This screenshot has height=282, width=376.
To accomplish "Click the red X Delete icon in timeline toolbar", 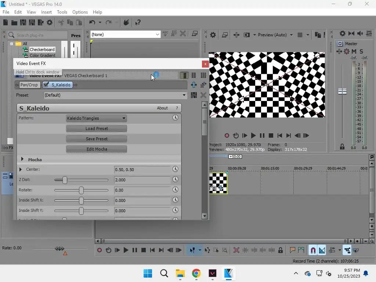I will click(236, 250).
